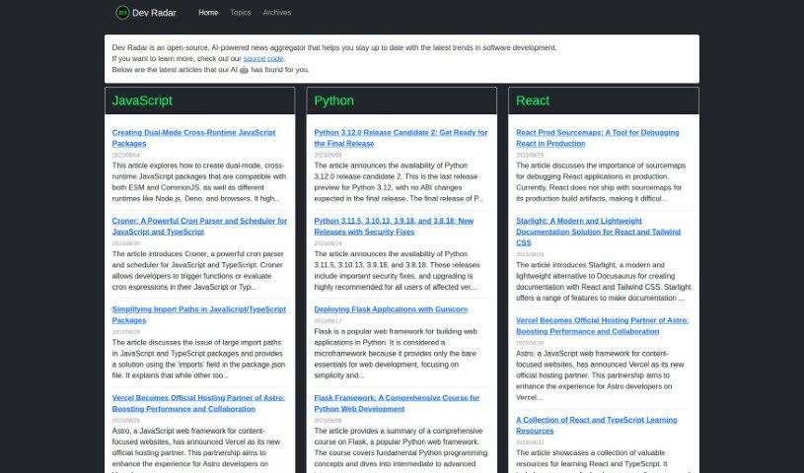The width and height of the screenshot is (804, 473).
Task: Open the Archives nav link
Action: tap(277, 13)
